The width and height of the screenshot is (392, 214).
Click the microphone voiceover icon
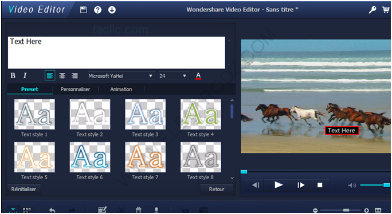[156, 210]
